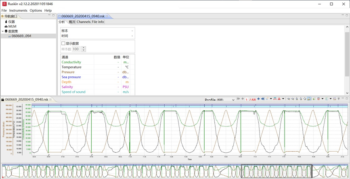This screenshot has width=350, height=179.
Task: Increase the 样本数 spinner value
Action: [x=84, y=48]
